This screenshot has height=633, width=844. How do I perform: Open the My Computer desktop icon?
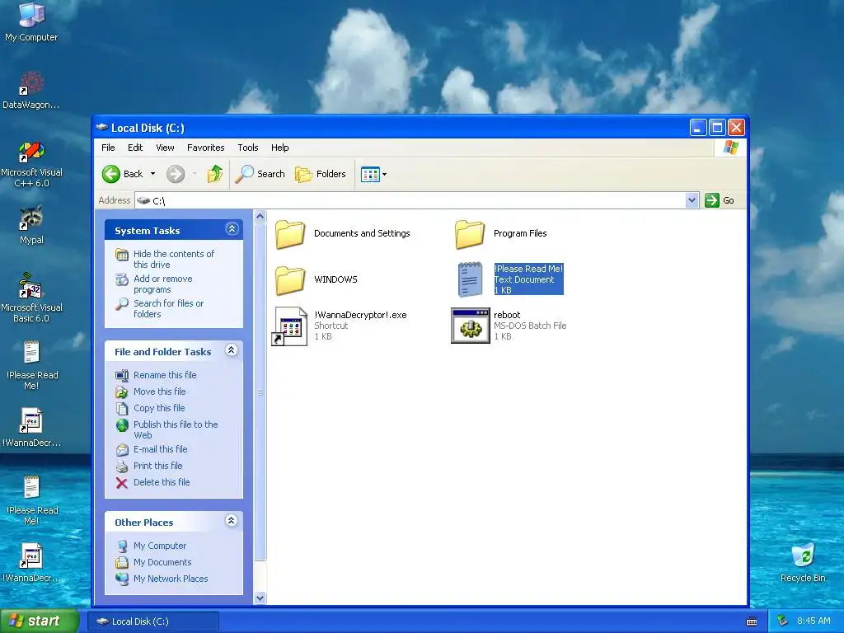(x=31, y=21)
